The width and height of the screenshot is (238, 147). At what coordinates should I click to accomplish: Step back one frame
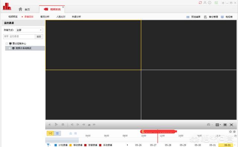tap(72, 125)
